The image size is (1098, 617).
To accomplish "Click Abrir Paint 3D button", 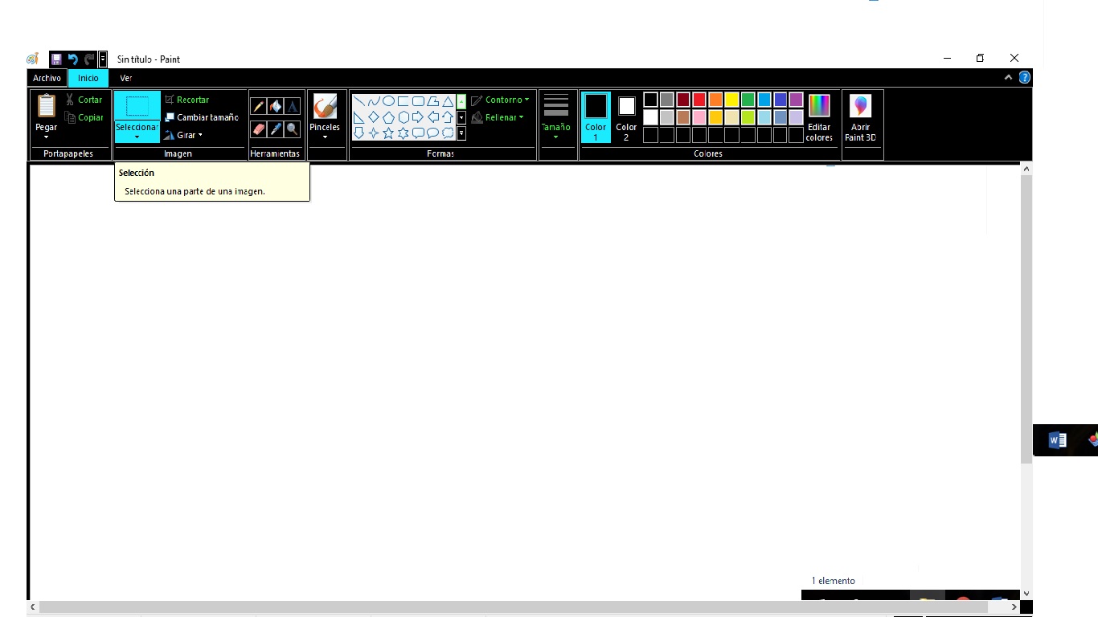I will 860,117.
